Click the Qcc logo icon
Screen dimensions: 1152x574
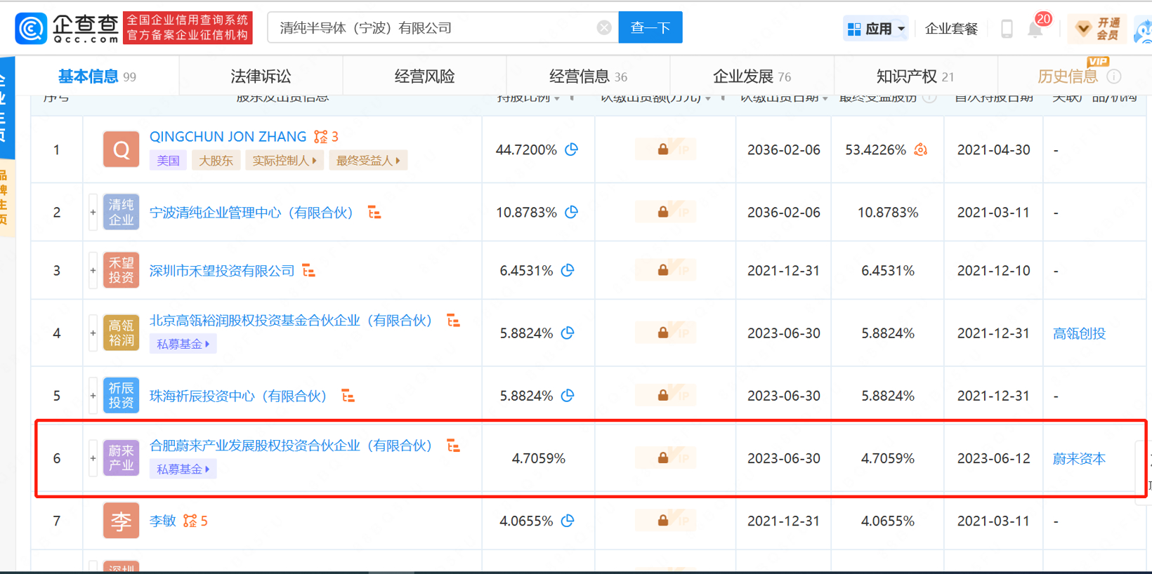pos(31,28)
